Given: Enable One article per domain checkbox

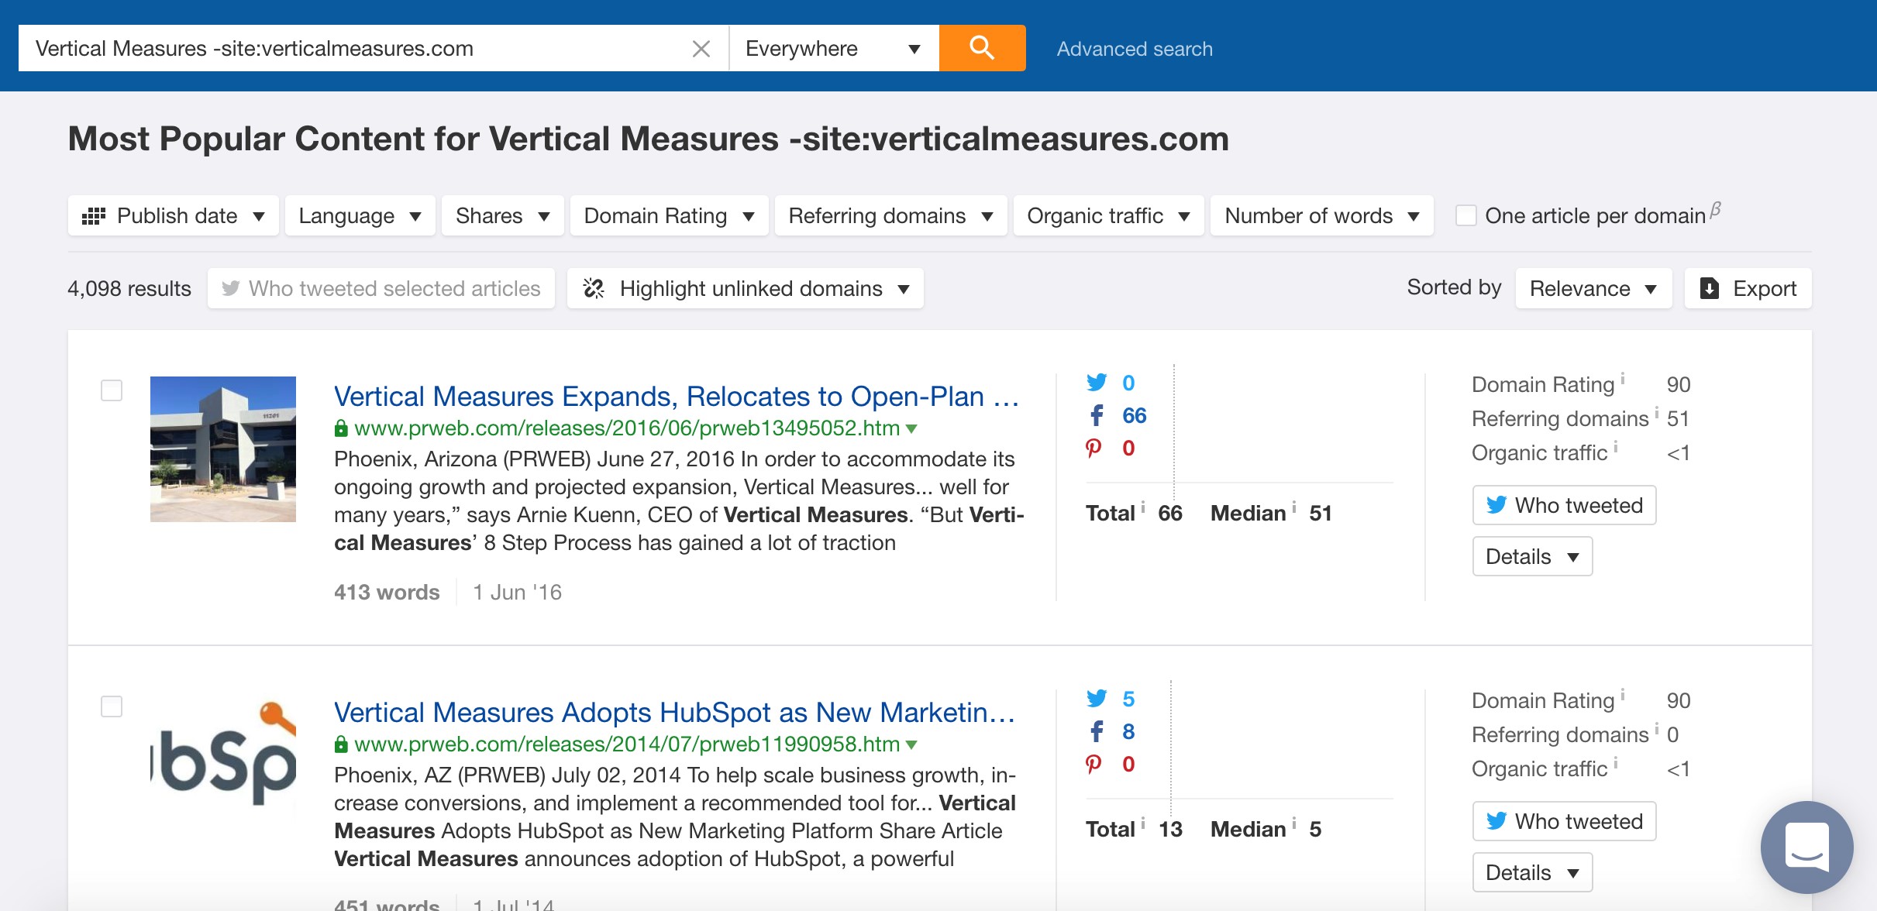Looking at the screenshot, I should pos(1465,215).
